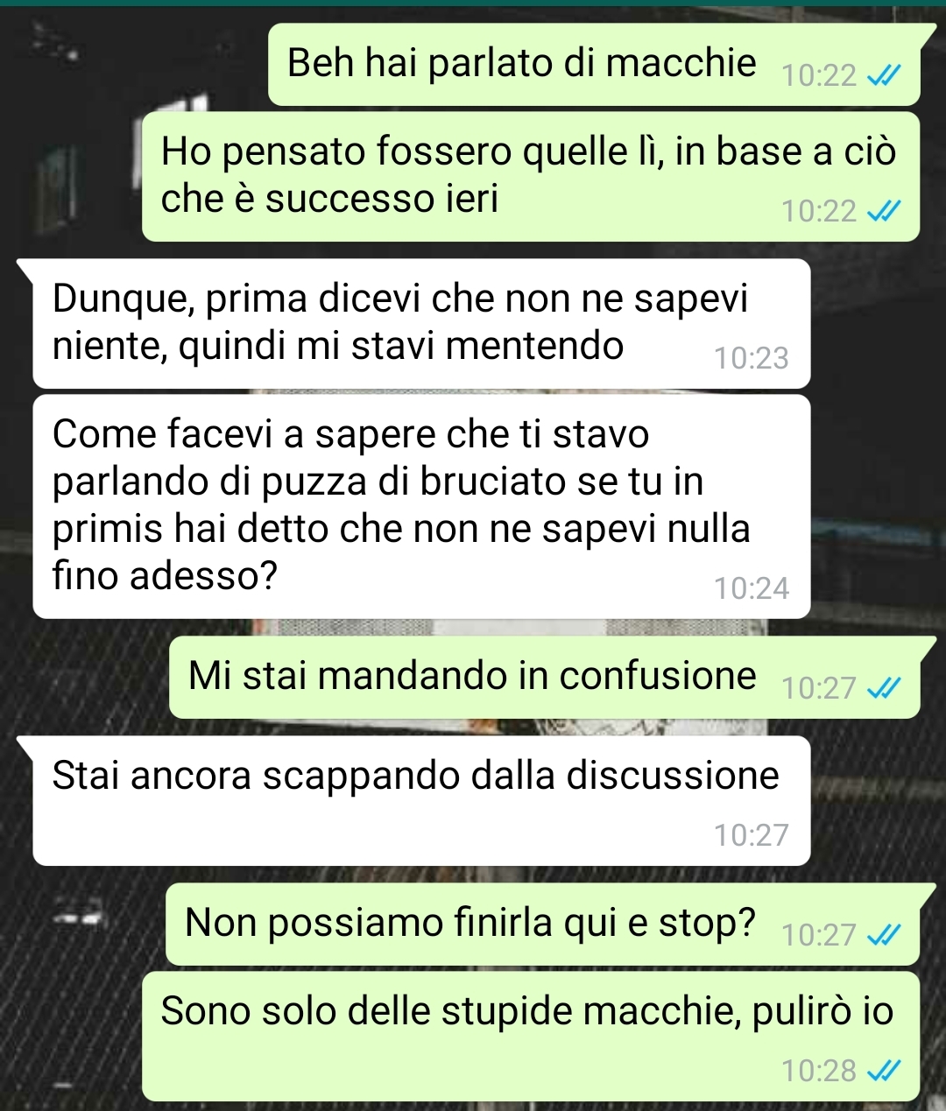The image size is (946, 1111).
Task: Tap 10:28 timestamp on last sent message
Action: [818, 1071]
